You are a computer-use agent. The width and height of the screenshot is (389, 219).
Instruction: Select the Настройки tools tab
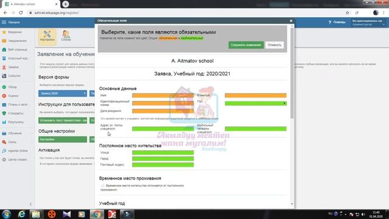47,36
